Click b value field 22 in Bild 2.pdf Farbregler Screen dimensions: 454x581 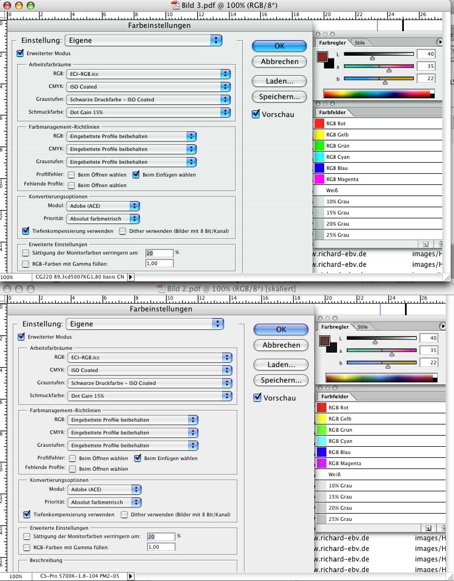click(428, 363)
